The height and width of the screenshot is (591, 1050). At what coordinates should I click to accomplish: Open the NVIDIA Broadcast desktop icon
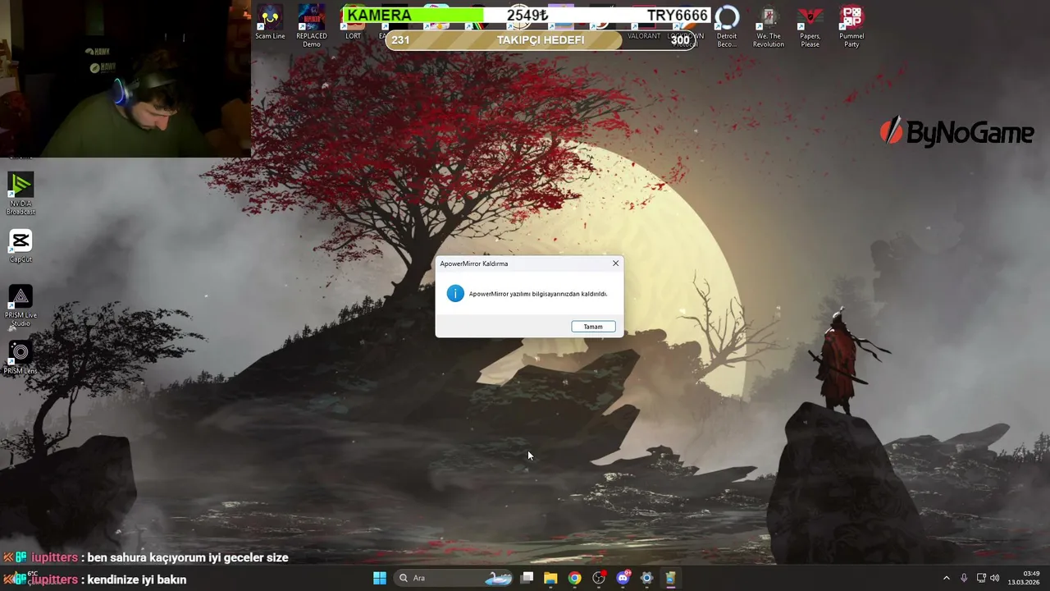[x=21, y=194]
